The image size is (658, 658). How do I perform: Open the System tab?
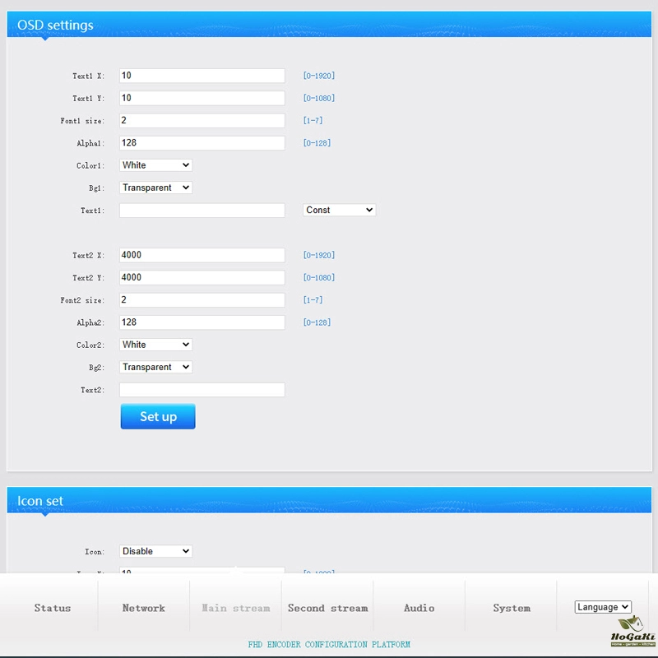click(512, 608)
